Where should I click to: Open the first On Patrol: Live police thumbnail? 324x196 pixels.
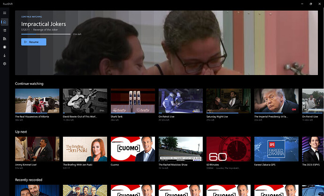pos(181,101)
